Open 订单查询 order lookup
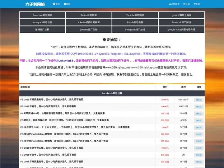Image resolution: width=224 pixels, height=168 pixels. point(174,4)
